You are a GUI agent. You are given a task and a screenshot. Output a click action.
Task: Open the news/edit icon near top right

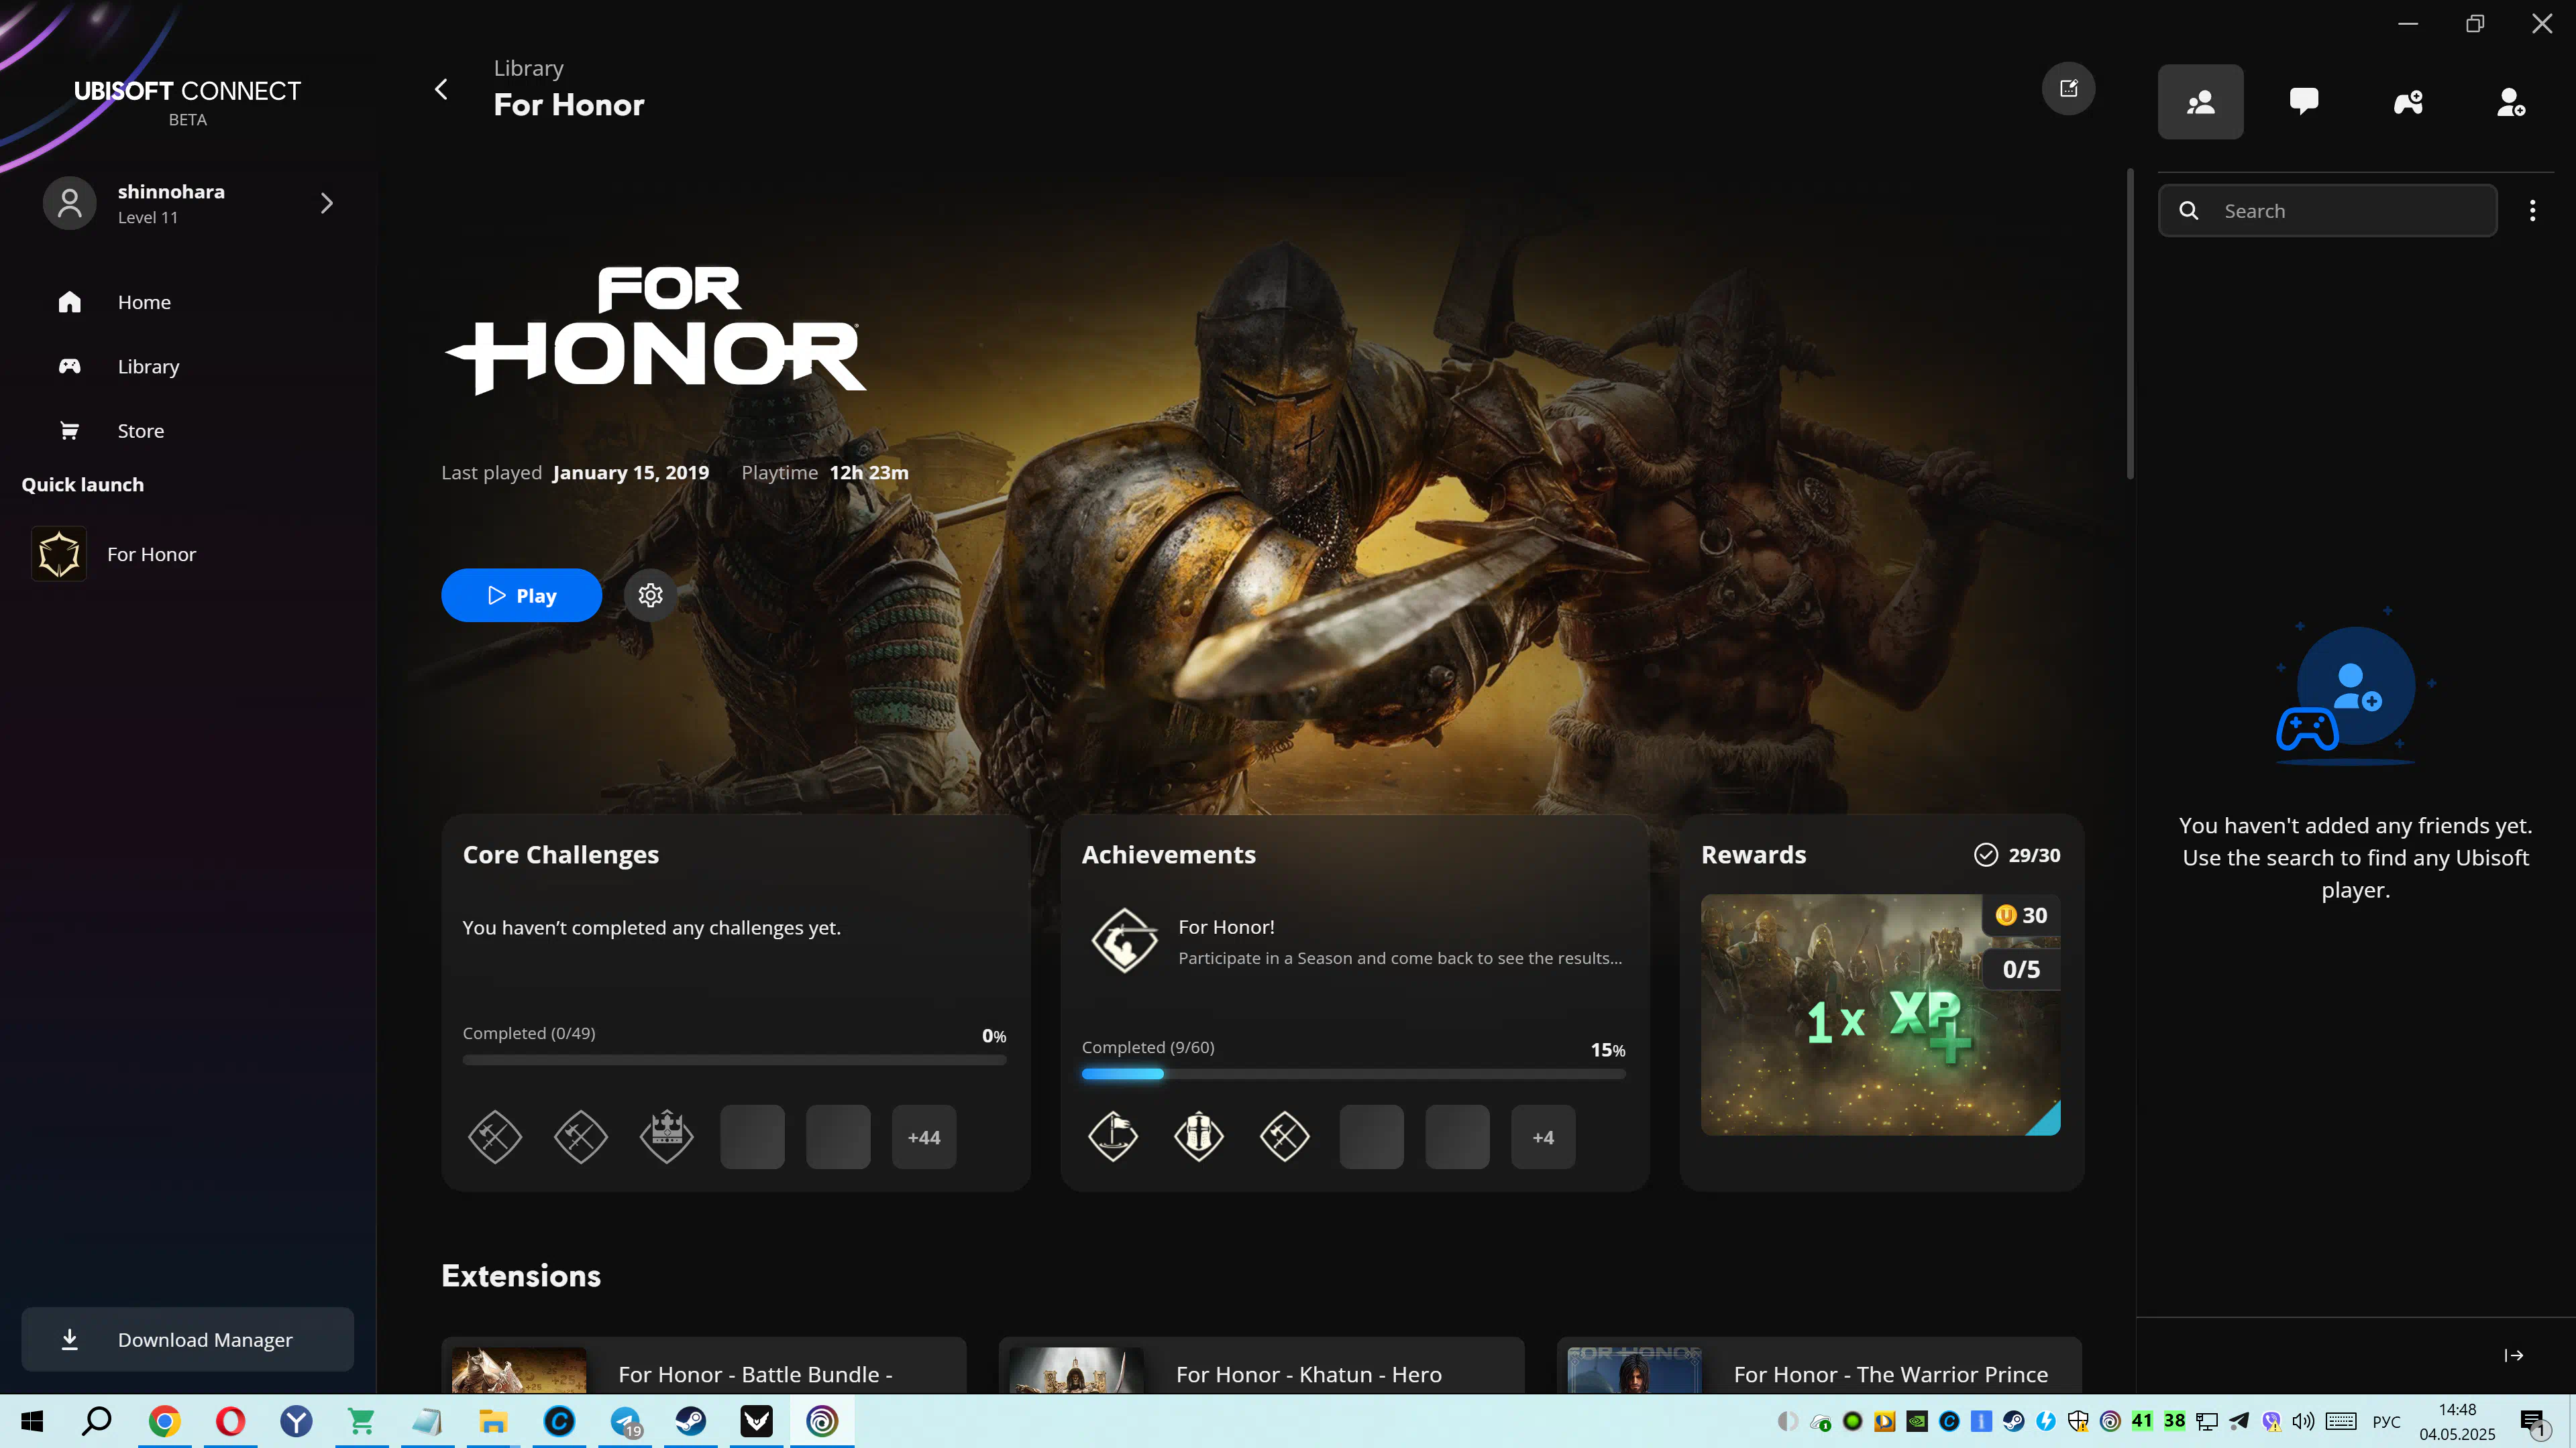coord(2068,89)
